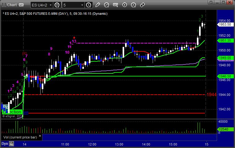Click the green 1949.00 price tag
The image size is (235, 148).
pos(225,58)
